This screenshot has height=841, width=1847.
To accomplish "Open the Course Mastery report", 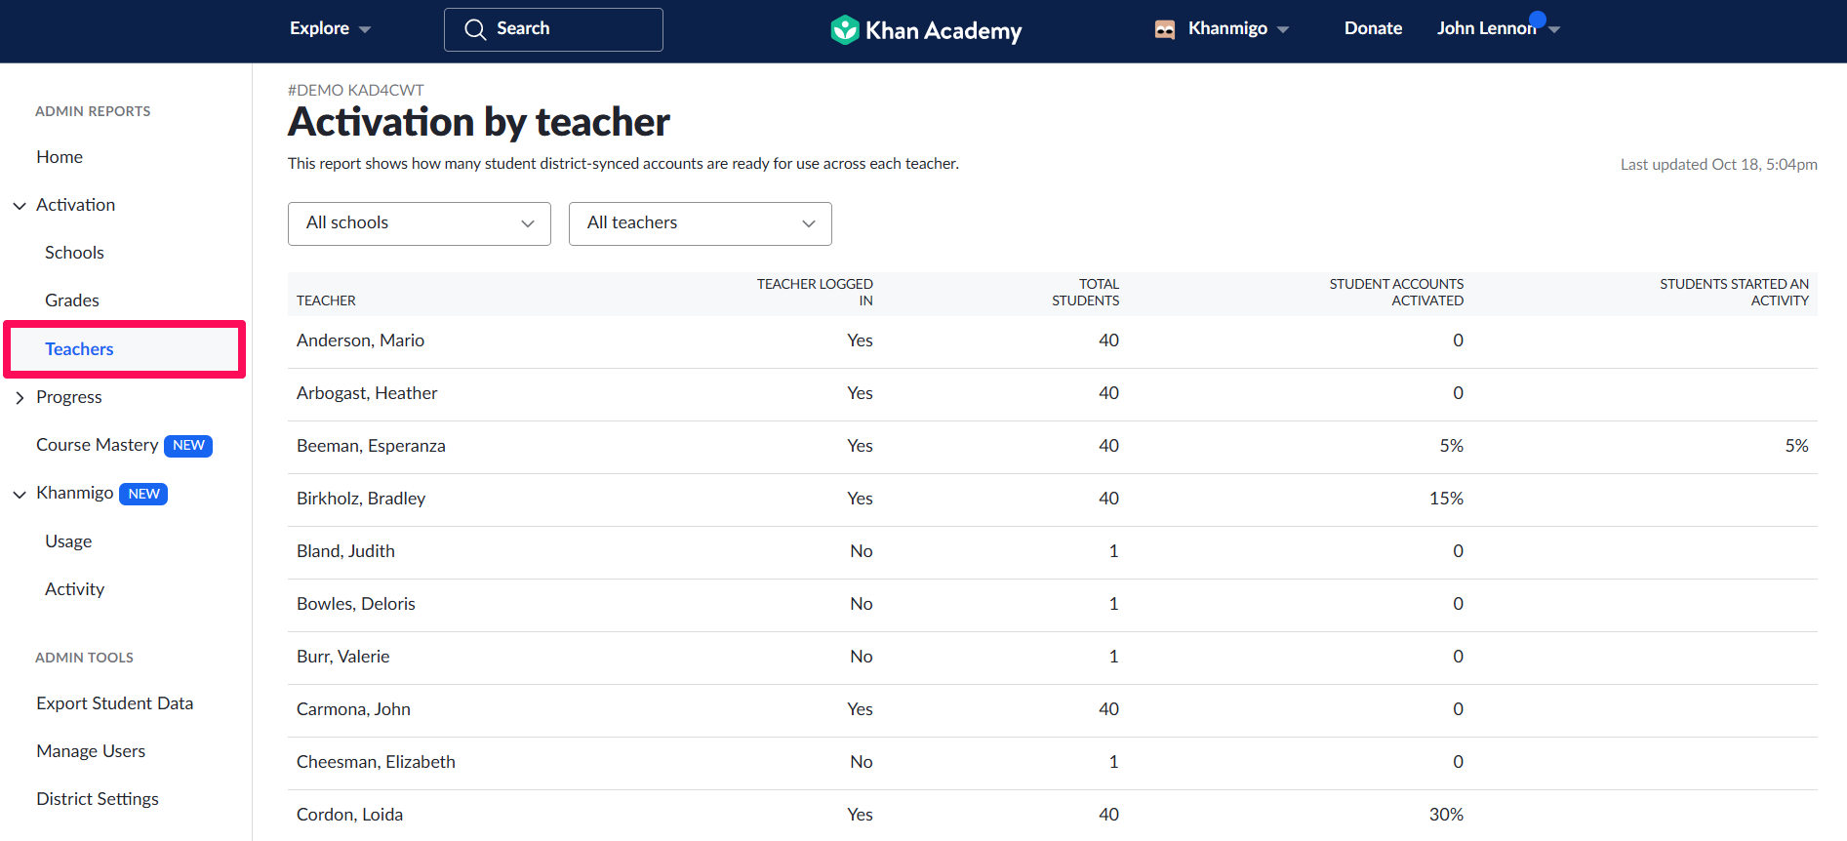I will point(98,445).
